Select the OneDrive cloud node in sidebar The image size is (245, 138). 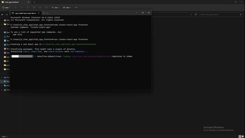click(7, 77)
